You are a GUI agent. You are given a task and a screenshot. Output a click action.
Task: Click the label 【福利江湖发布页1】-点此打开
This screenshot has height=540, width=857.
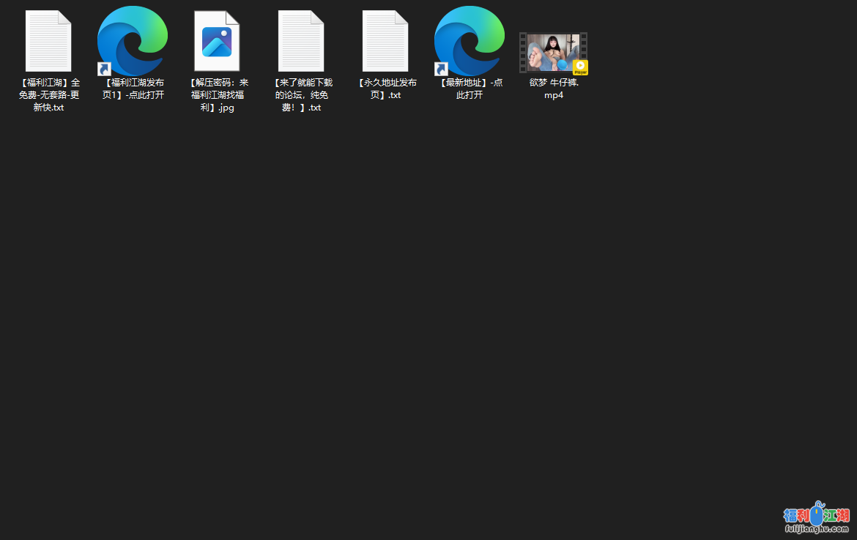click(x=133, y=89)
